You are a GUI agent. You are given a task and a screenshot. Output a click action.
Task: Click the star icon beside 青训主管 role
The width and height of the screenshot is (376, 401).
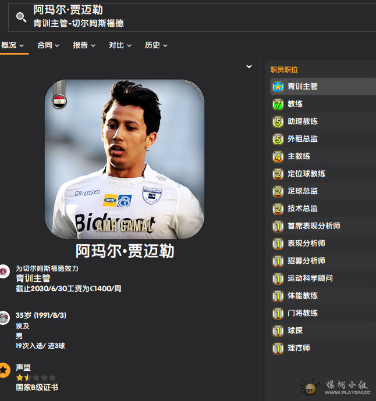point(278,87)
